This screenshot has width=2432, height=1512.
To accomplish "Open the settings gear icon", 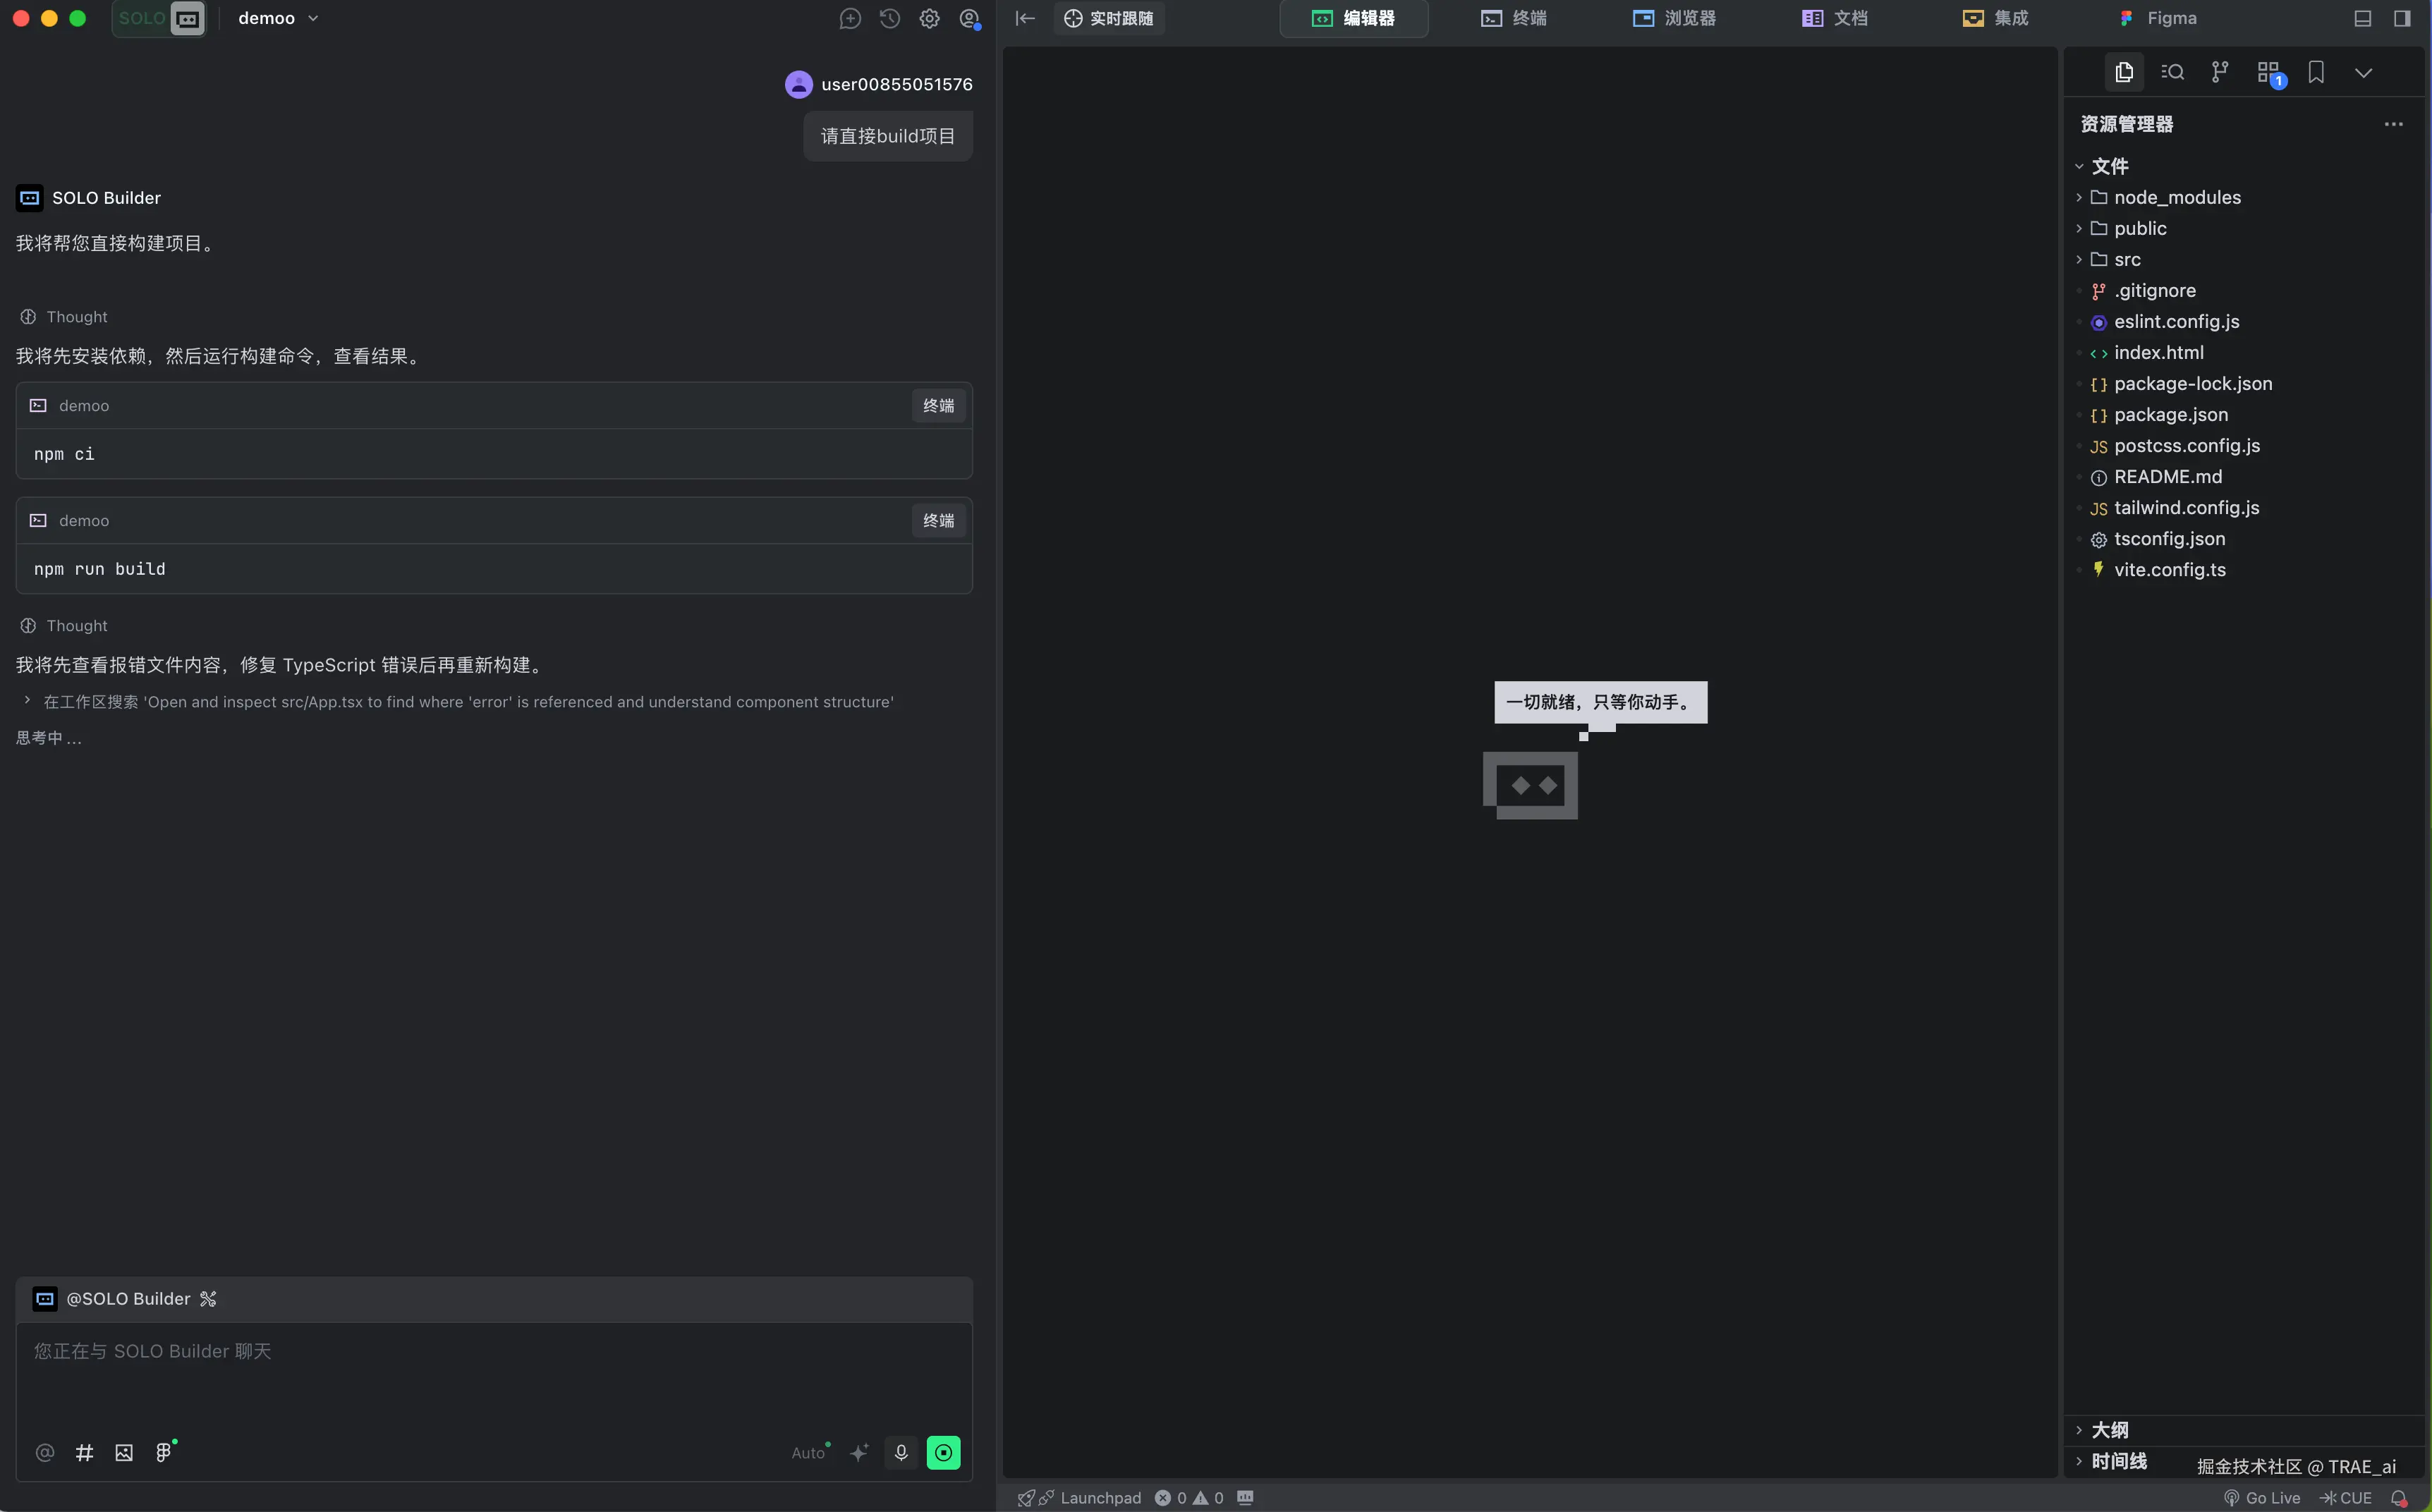I will [x=929, y=18].
